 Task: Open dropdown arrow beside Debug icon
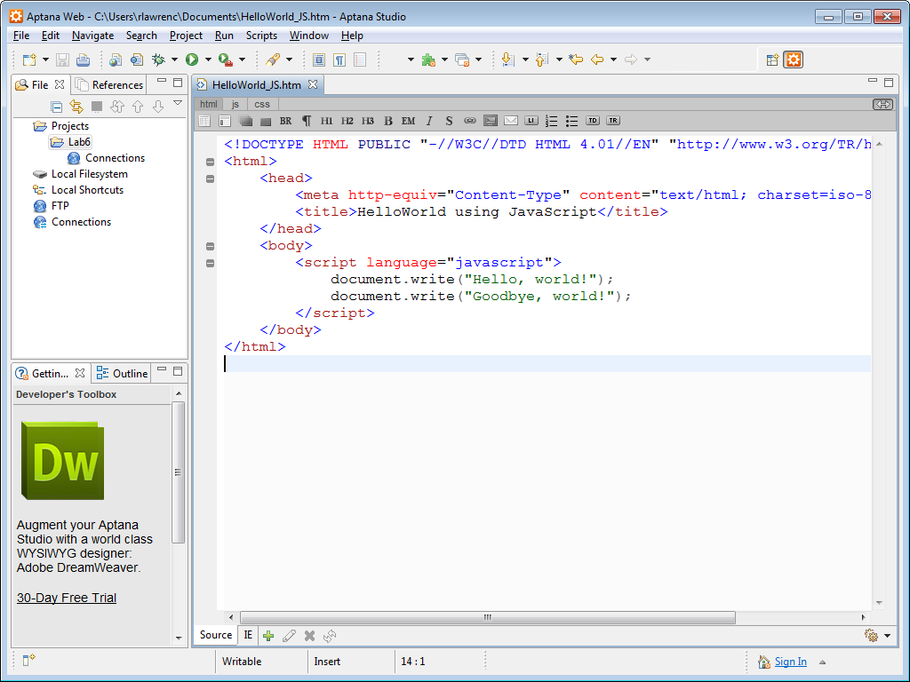174,59
